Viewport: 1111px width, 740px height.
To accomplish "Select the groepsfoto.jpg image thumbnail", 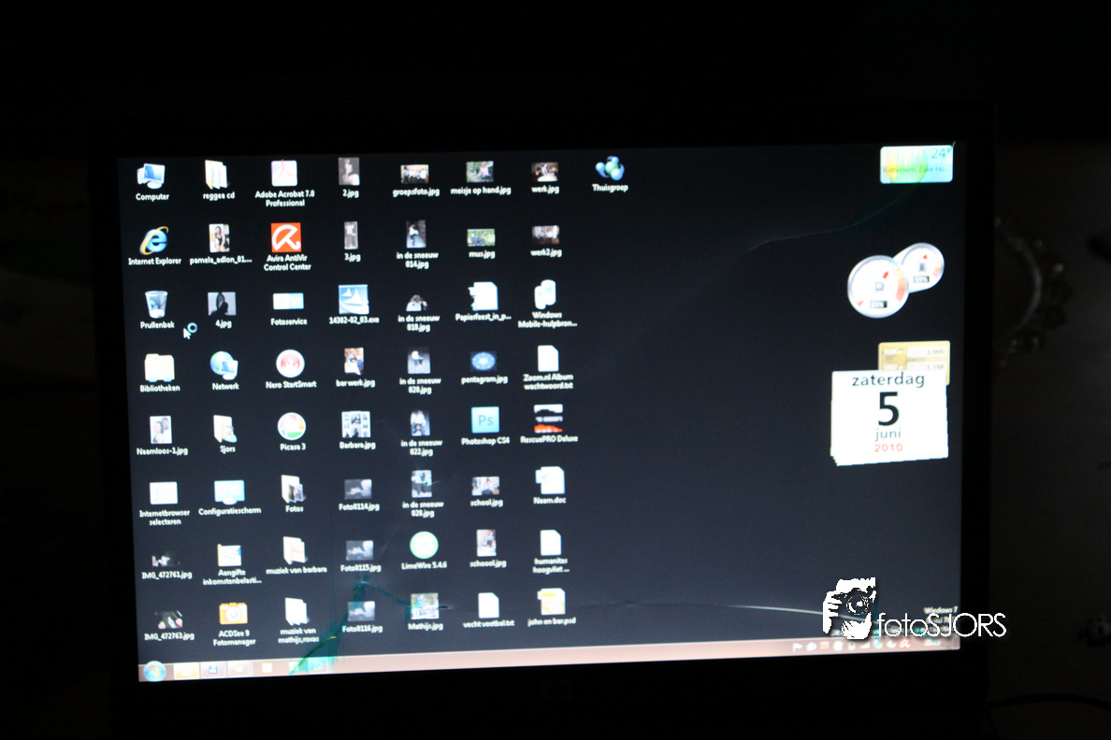I will point(414,174).
